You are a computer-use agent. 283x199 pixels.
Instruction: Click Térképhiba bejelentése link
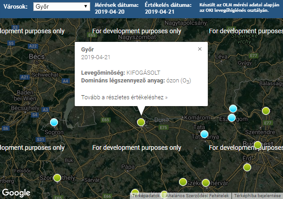tap(257, 196)
